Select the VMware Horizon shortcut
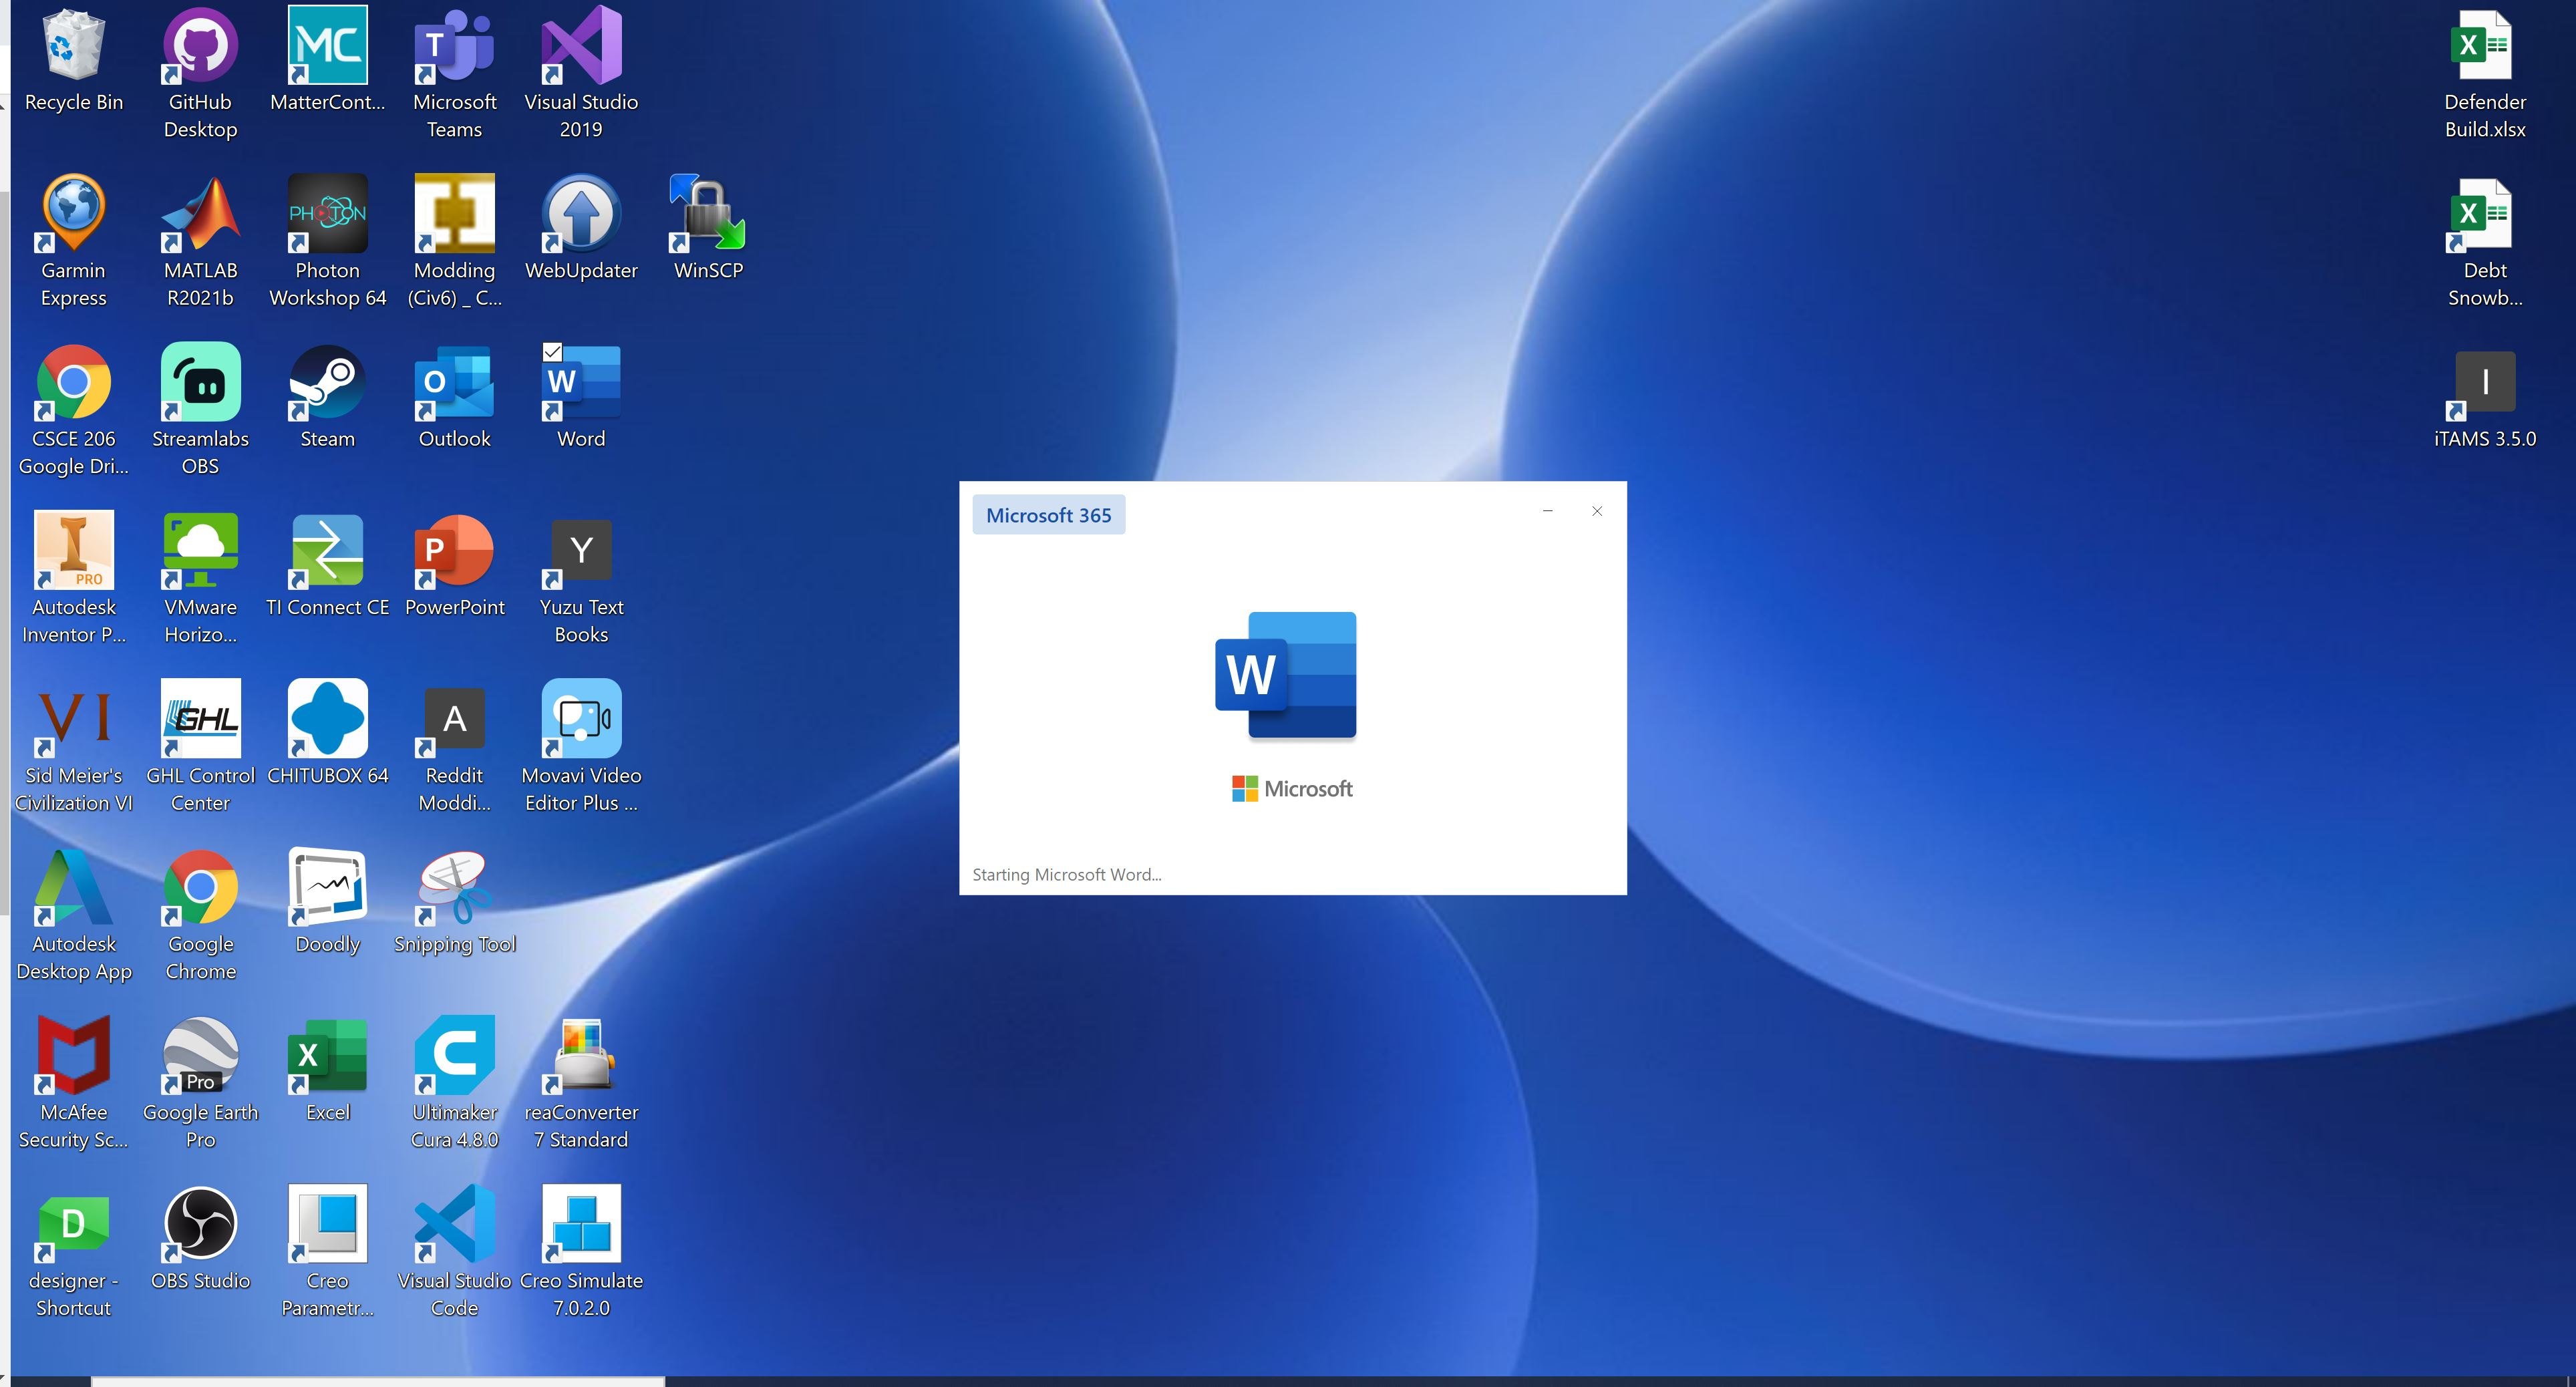 point(200,550)
